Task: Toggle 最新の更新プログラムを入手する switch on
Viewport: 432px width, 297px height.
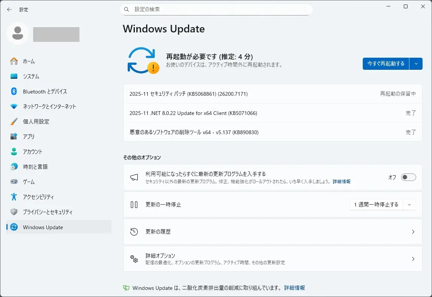Action: click(408, 177)
